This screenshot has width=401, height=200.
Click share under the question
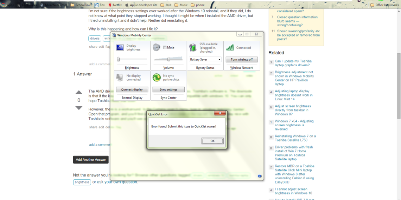point(93,47)
